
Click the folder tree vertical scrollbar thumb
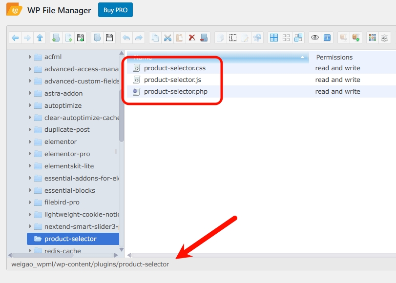click(x=122, y=116)
